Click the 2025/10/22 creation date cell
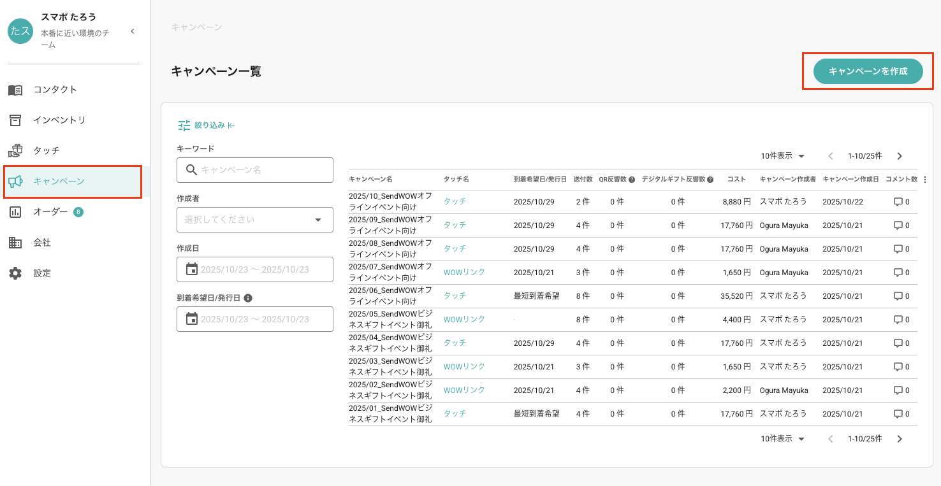941x486 pixels. pyautogui.click(x=842, y=202)
